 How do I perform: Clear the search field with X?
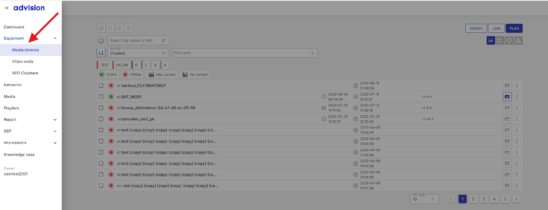pyautogui.click(x=163, y=40)
